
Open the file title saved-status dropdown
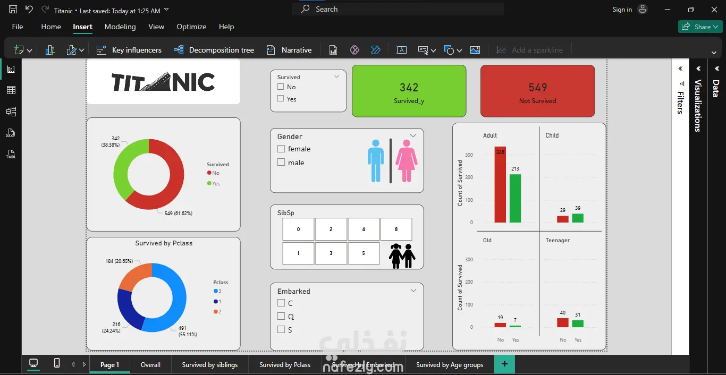click(166, 10)
